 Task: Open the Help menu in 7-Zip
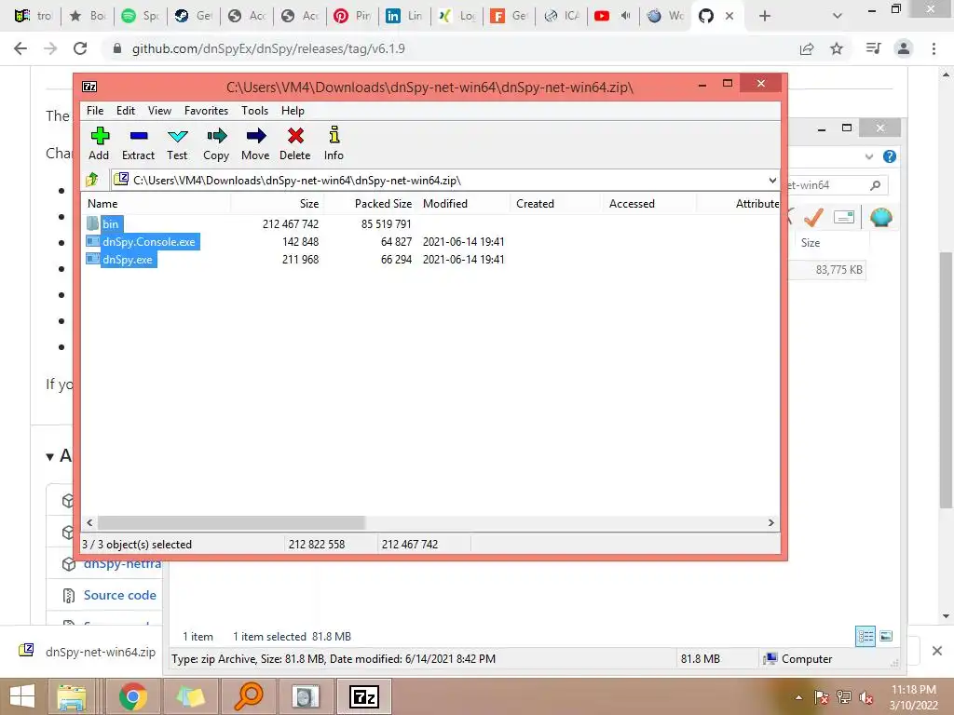point(293,111)
